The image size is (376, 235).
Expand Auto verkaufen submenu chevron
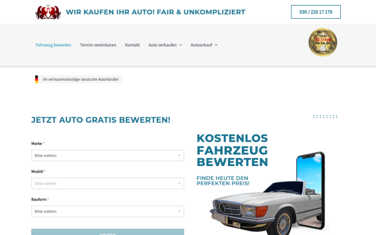[x=180, y=45]
